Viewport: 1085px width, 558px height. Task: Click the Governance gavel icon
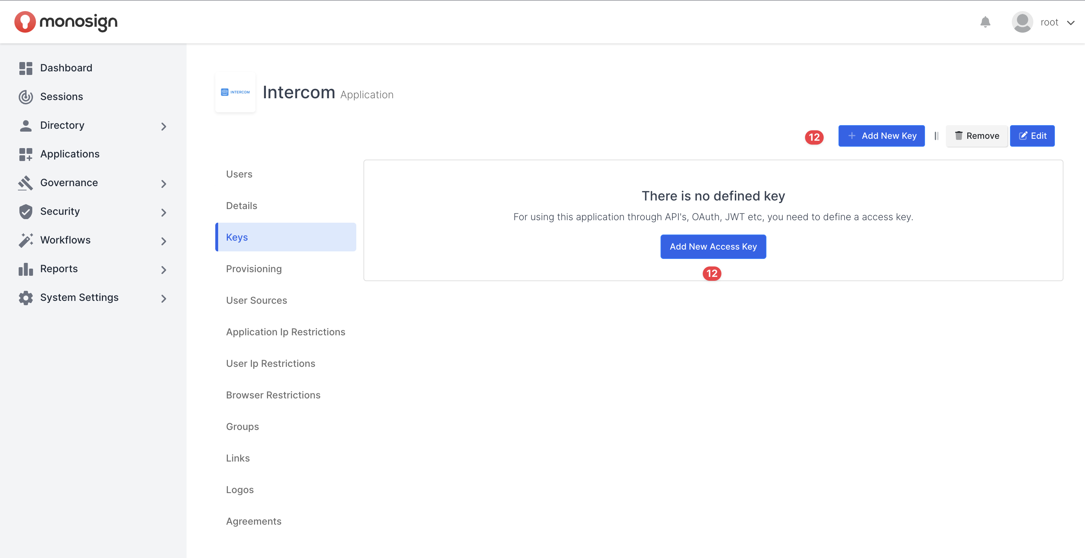pyautogui.click(x=26, y=183)
